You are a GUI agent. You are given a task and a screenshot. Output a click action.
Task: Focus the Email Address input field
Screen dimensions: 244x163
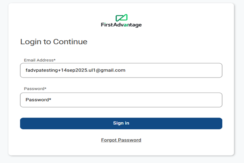point(121,70)
